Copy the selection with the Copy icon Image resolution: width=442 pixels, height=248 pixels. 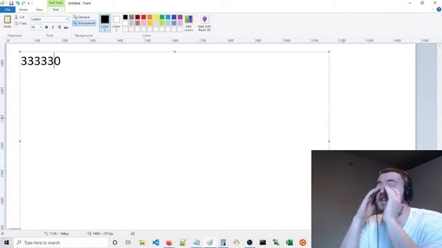(x=20, y=23)
